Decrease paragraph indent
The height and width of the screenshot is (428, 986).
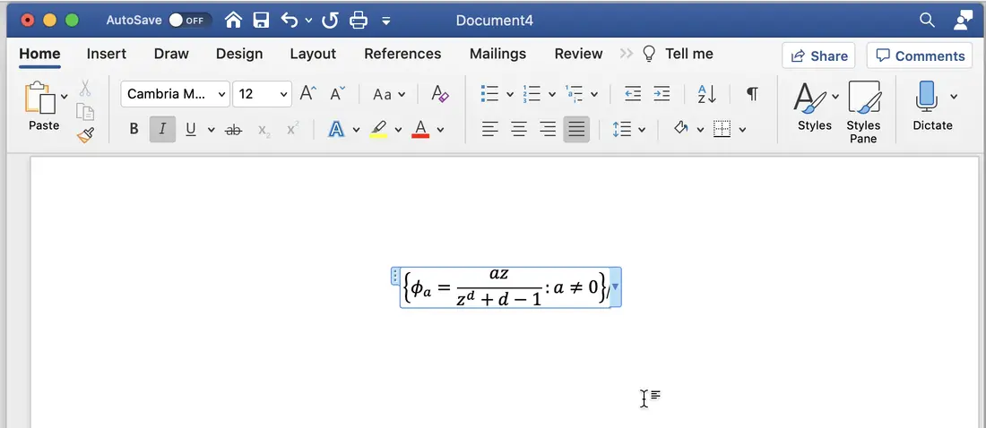pos(633,94)
